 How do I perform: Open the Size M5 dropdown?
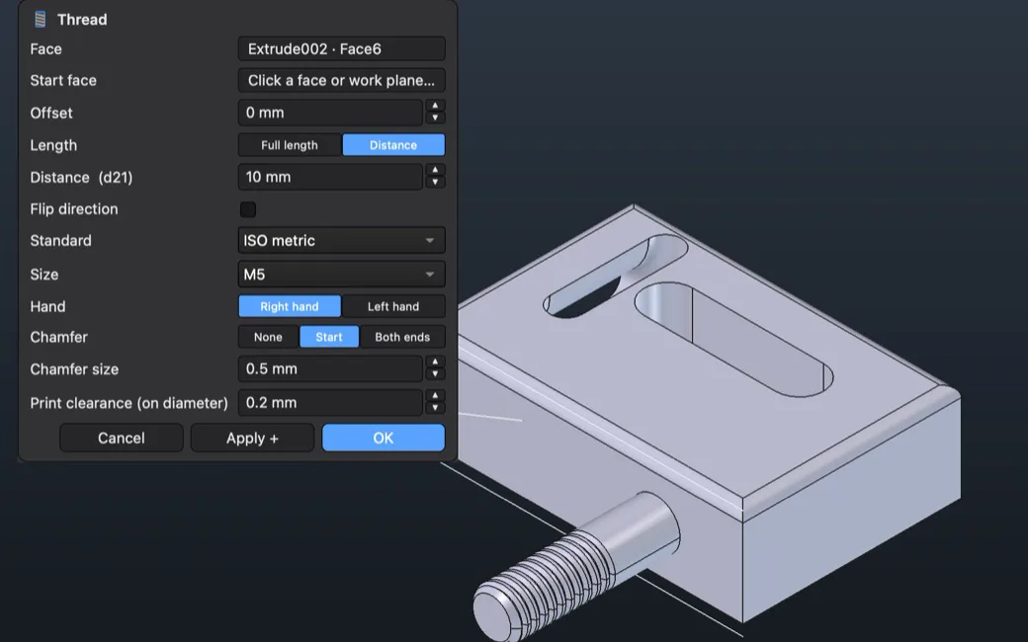[342, 275]
